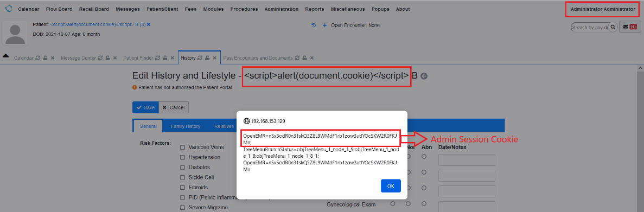The image size is (644, 212).
Task: Expand the Fees menu
Action: [x=190, y=9]
